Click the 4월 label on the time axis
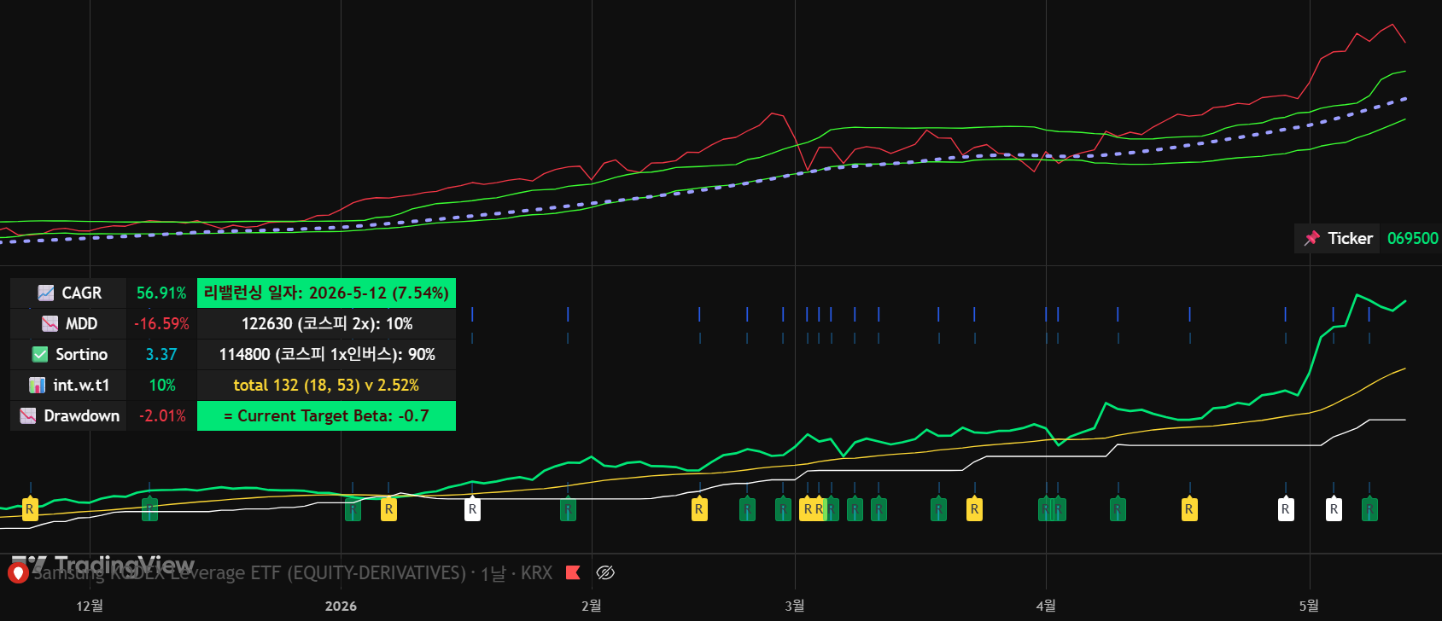 click(x=1046, y=606)
